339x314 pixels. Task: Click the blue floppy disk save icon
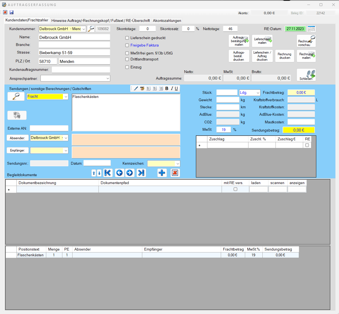click(x=11, y=12)
